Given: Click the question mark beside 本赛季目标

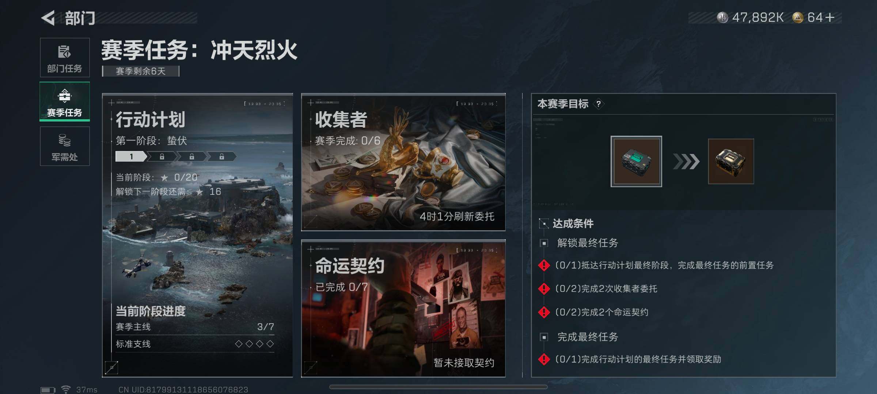Looking at the screenshot, I should (598, 104).
